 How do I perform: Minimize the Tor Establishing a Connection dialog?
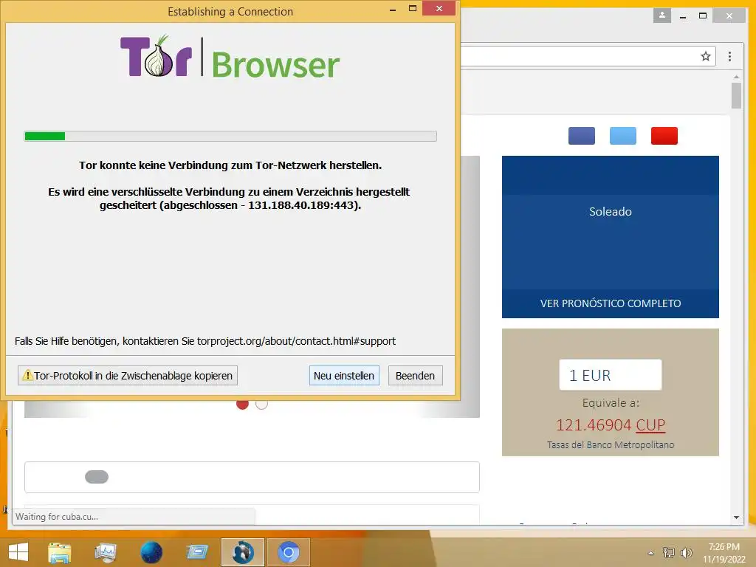coord(393,9)
